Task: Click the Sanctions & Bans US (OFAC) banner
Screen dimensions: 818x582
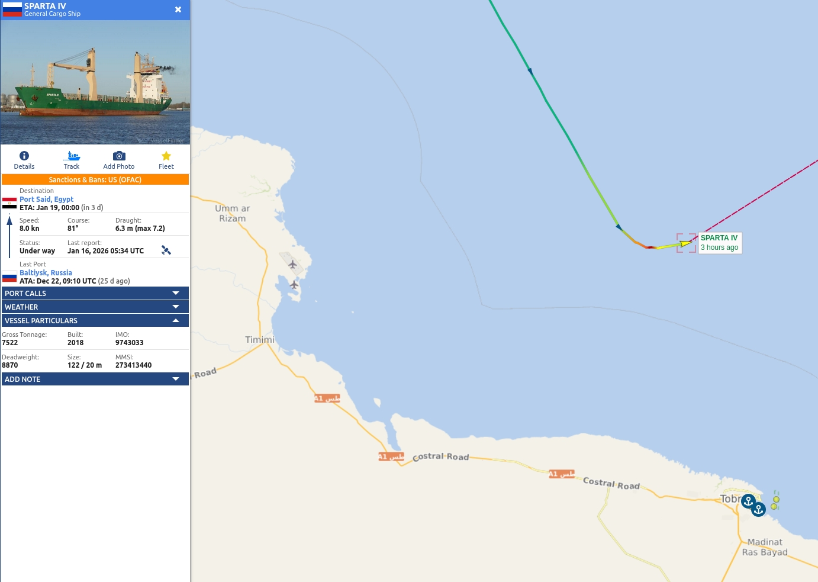Action: click(95, 179)
